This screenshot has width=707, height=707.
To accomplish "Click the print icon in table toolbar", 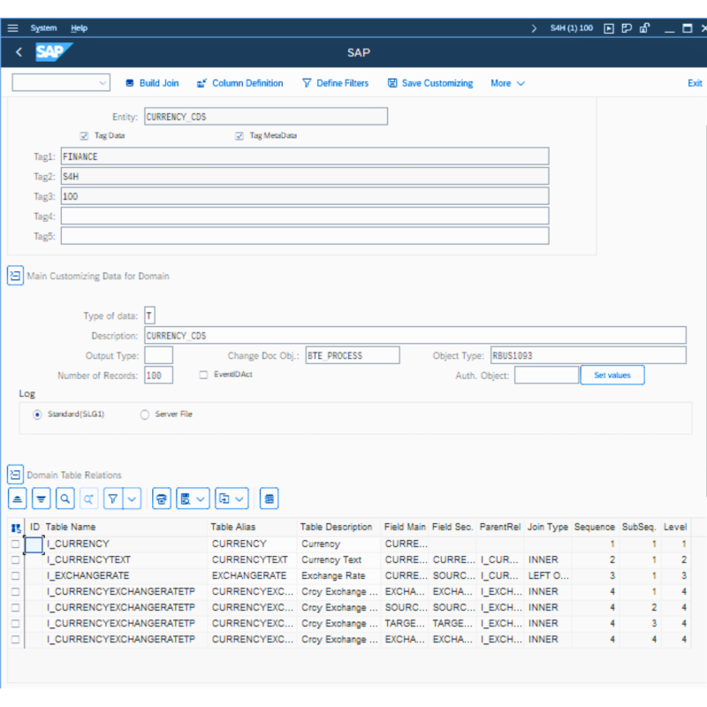I will (161, 499).
